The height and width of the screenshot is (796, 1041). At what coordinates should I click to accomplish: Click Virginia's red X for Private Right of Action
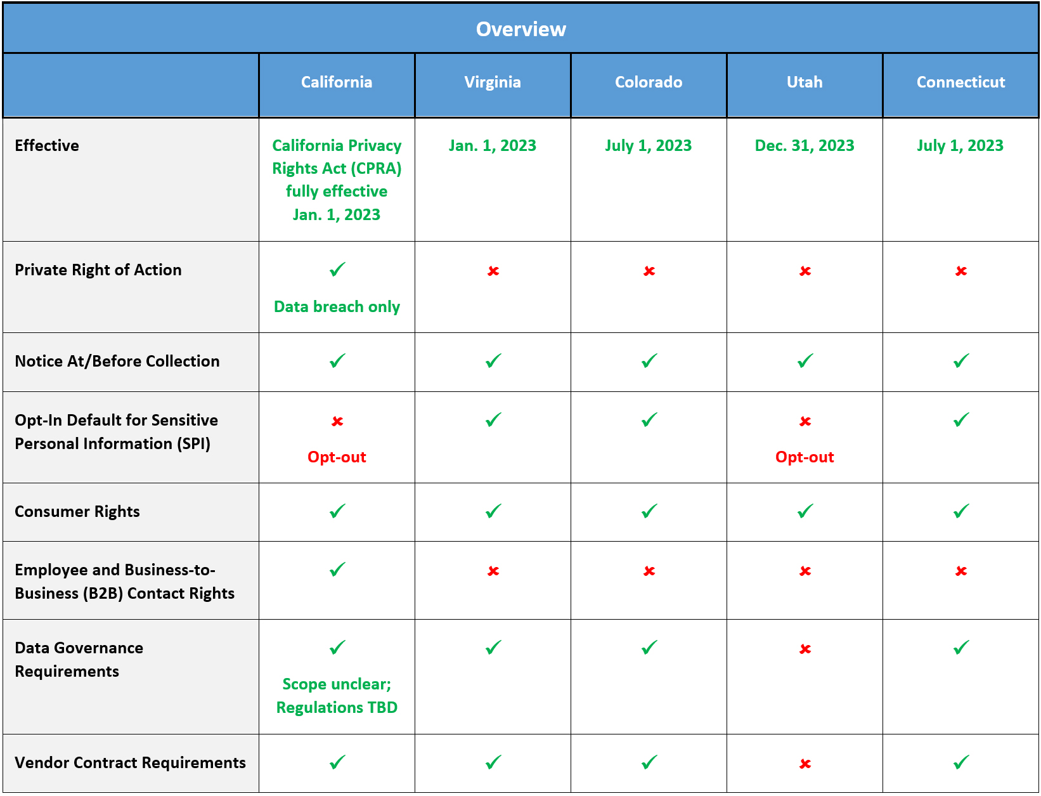pos(493,271)
